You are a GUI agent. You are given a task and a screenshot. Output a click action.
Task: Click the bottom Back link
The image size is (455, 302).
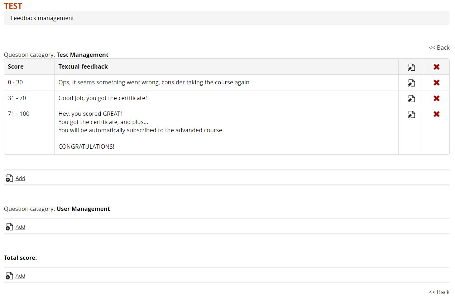pyautogui.click(x=439, y=292)
